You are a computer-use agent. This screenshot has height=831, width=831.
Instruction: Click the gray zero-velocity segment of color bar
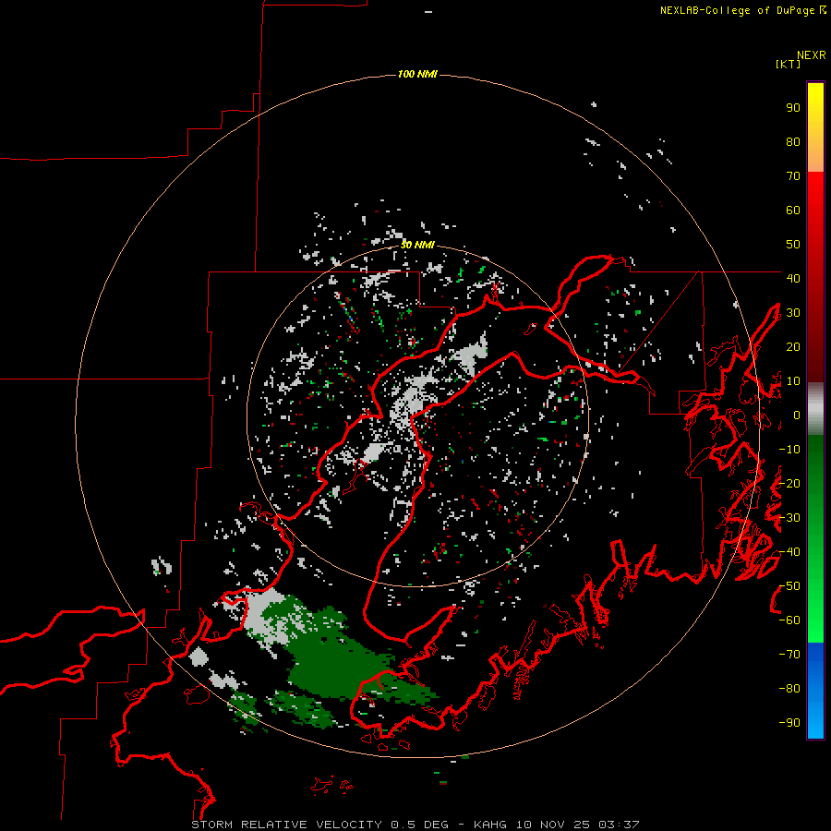coord(815,409)
